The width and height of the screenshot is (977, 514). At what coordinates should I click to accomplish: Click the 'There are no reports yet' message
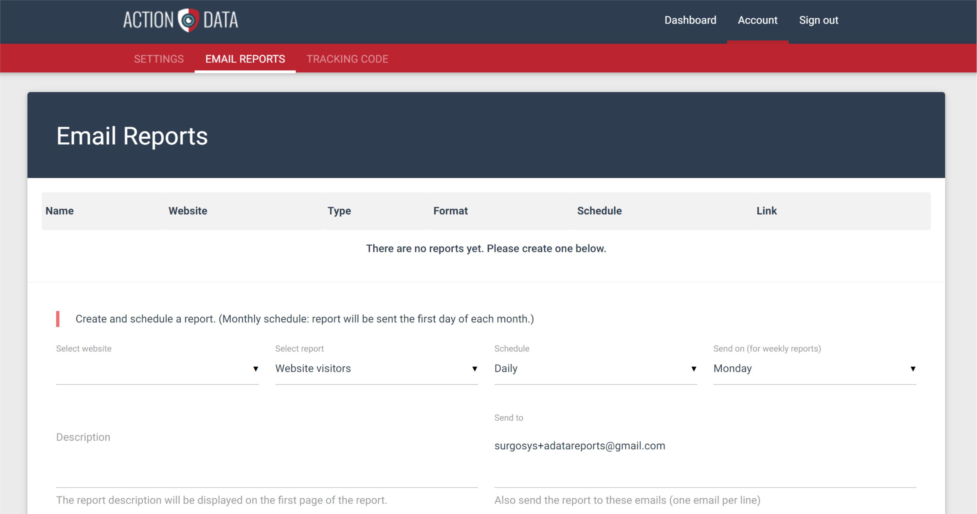[486, 248]
